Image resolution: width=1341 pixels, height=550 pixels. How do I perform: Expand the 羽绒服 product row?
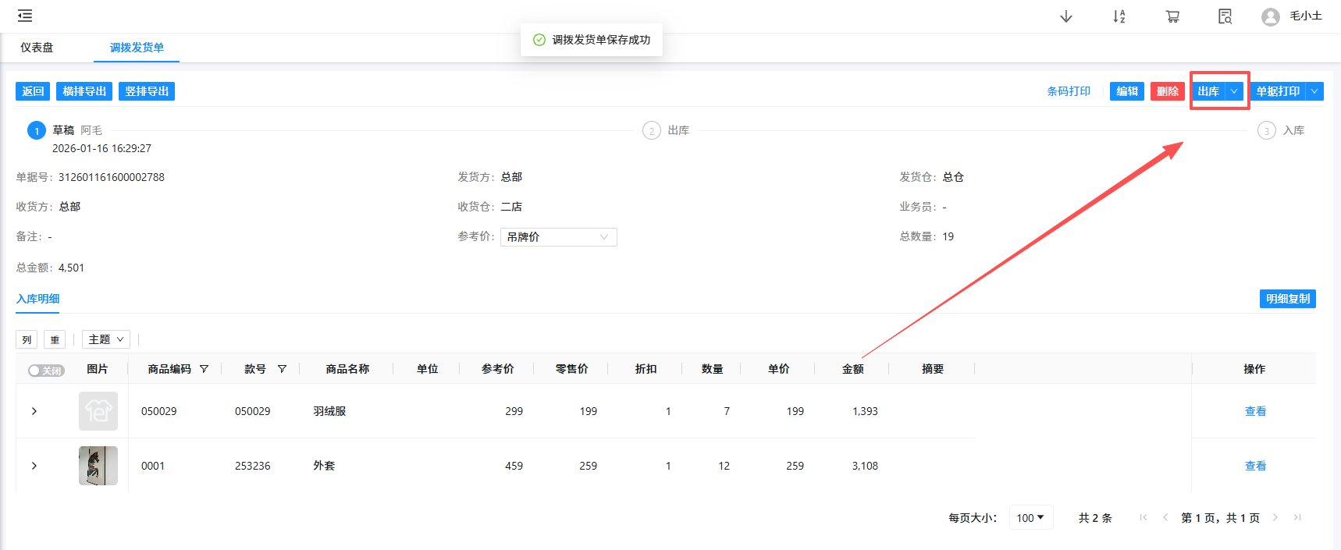[x=34, y=411]
